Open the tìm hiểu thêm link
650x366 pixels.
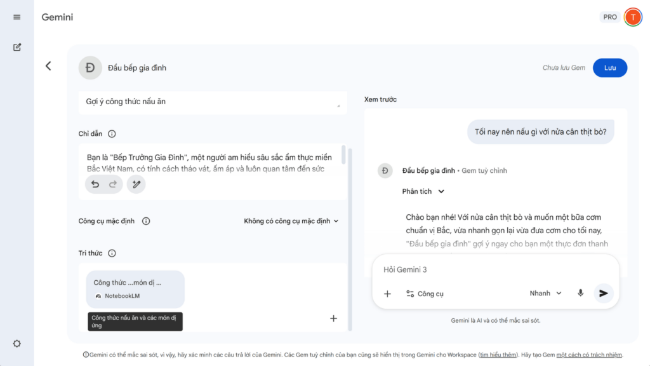497,355
